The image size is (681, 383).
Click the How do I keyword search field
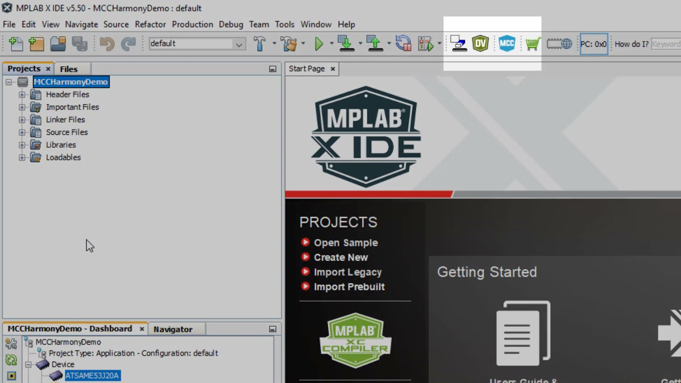[x=666, y=44]
